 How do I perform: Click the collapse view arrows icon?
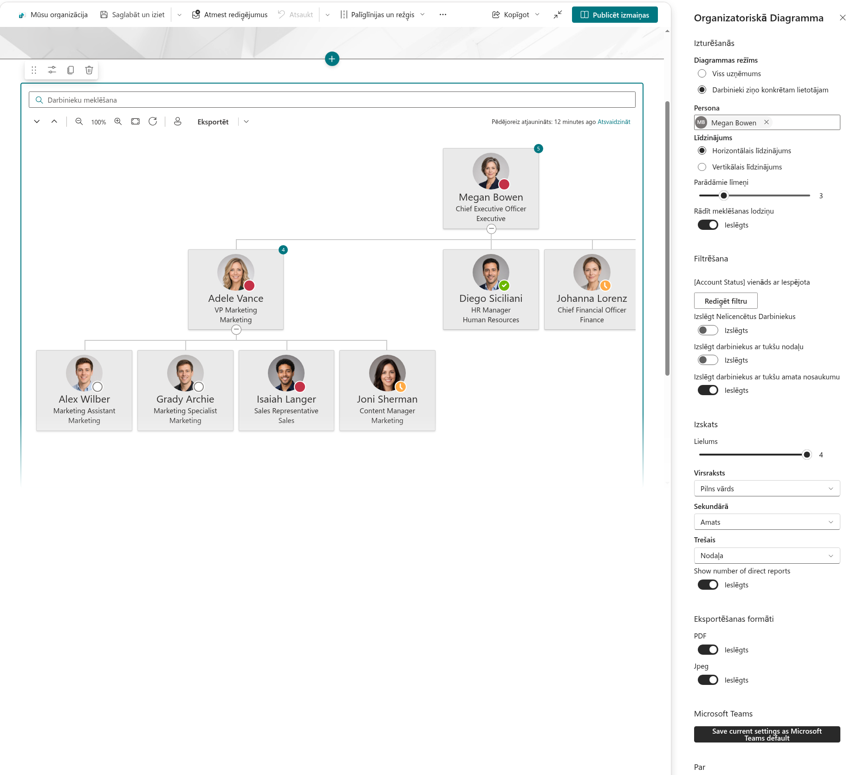(x=558, y=15)
